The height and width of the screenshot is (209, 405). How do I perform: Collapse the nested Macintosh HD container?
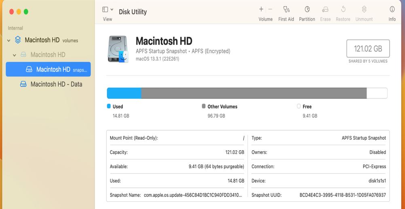tap(15, 55)
